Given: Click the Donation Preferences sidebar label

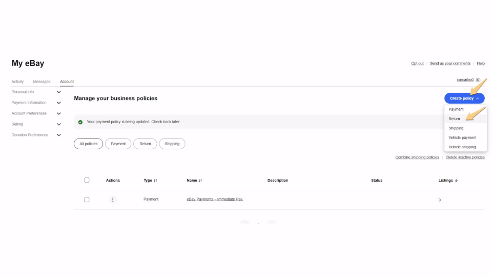Looking at the screenshot, I should [30, 135].
